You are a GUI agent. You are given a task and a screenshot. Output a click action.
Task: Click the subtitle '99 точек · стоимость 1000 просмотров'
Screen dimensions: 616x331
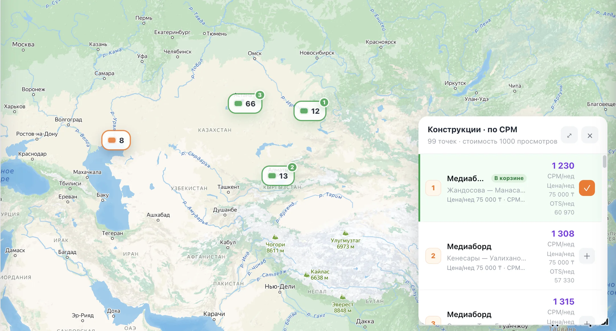click(492, 141)
